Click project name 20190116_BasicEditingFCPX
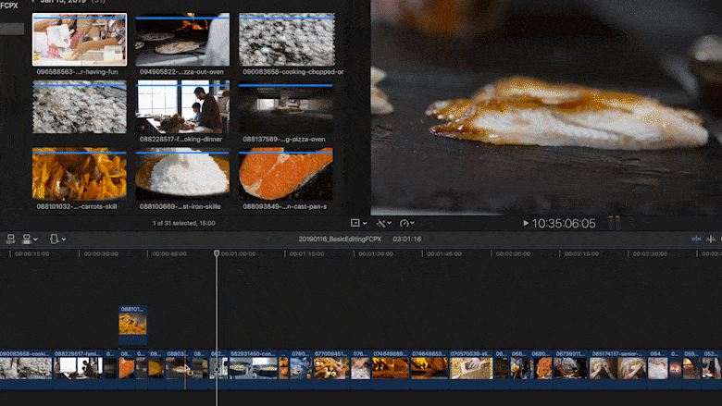Viewport: 722px width, 406px height. [340, 240]
